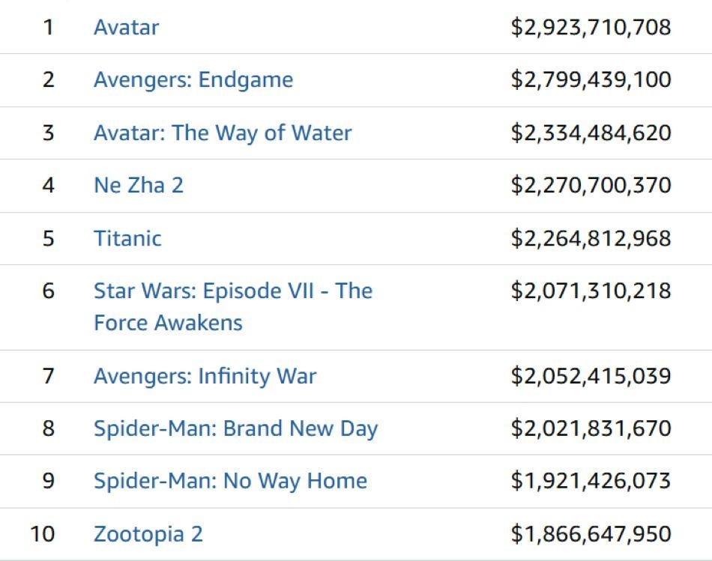Open Spider-Man: No Way Home link
The width and height of the screenshot is (712, 561).
(230, 482)
